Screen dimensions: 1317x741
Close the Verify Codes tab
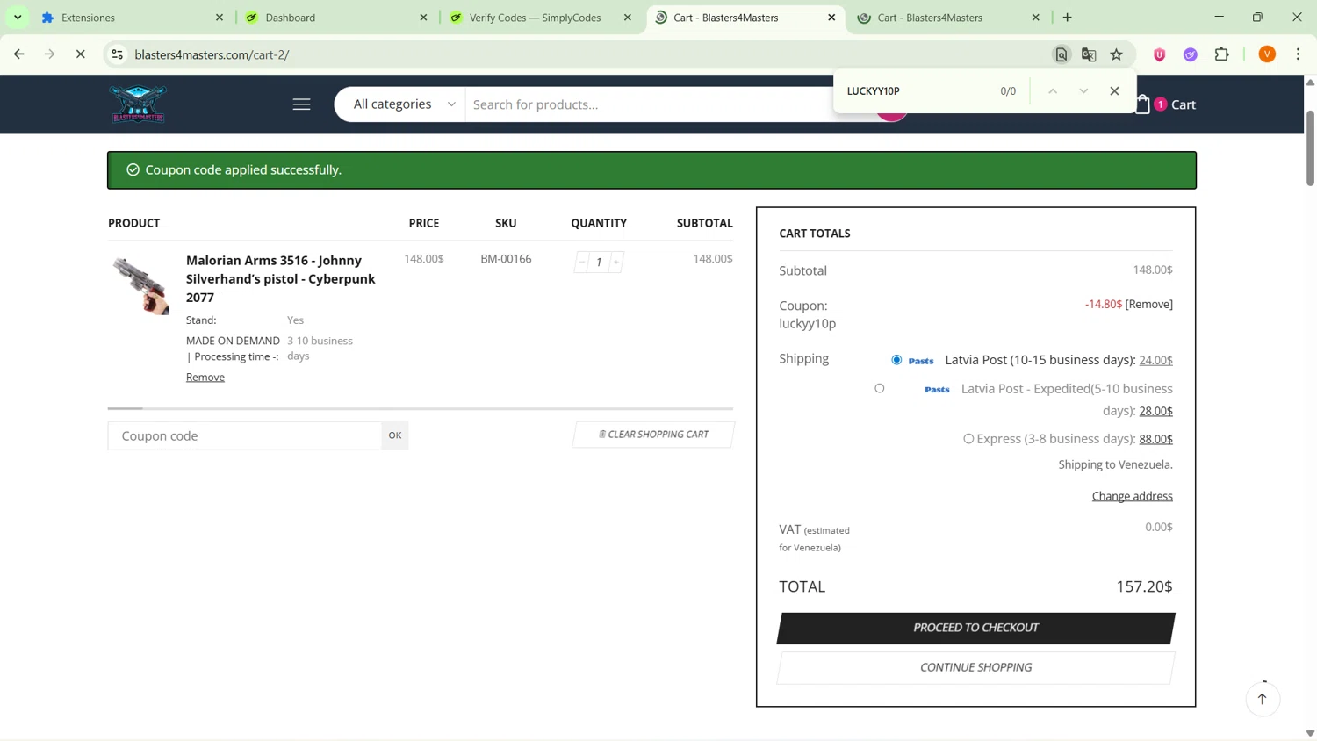click(627, 18)
